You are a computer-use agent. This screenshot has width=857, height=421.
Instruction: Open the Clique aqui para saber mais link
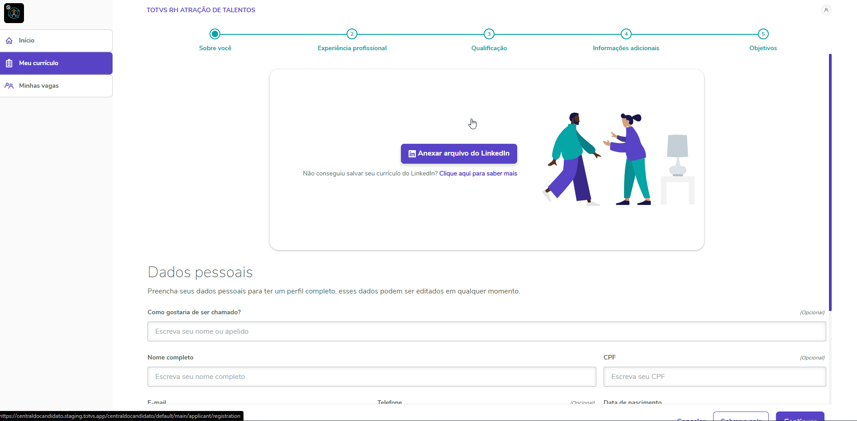[478, 174]
